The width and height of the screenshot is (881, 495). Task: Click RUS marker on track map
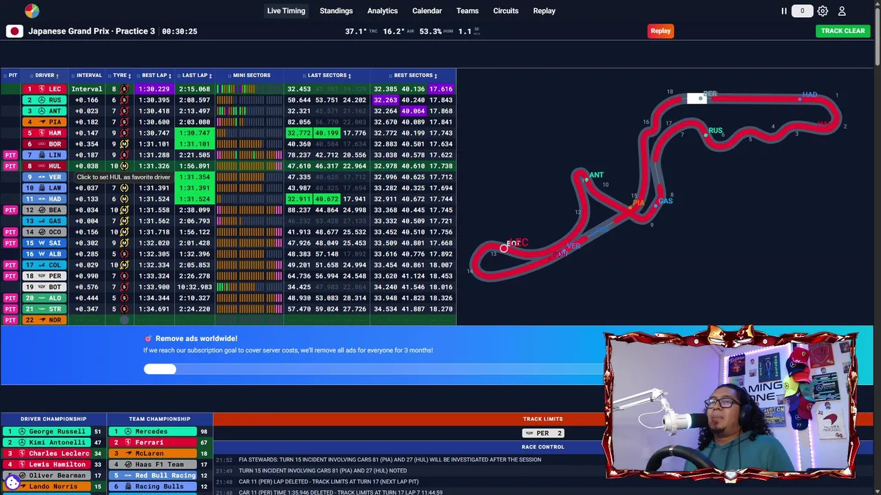click(x=715, y=131)
